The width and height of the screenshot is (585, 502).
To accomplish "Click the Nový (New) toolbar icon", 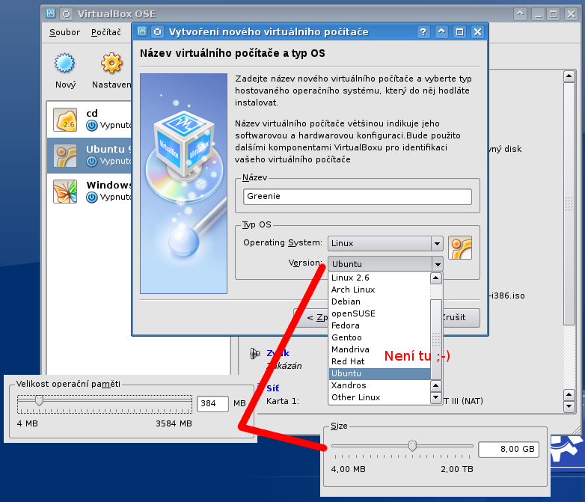I will 65,63.
